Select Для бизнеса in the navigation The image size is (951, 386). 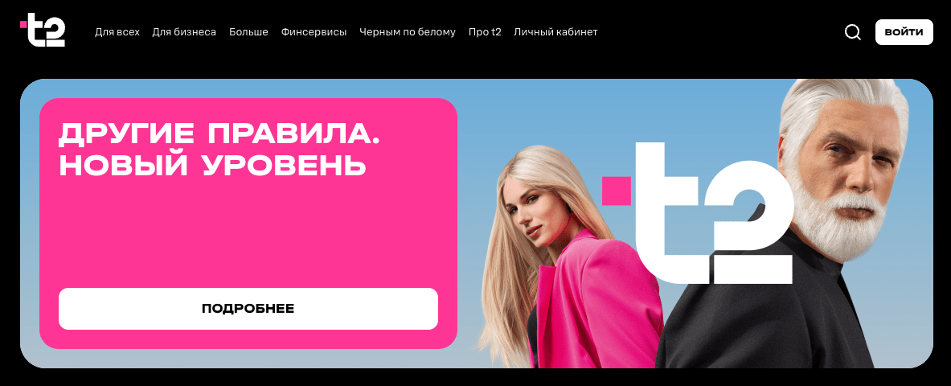pyautogui.click(x=184, y=32)
